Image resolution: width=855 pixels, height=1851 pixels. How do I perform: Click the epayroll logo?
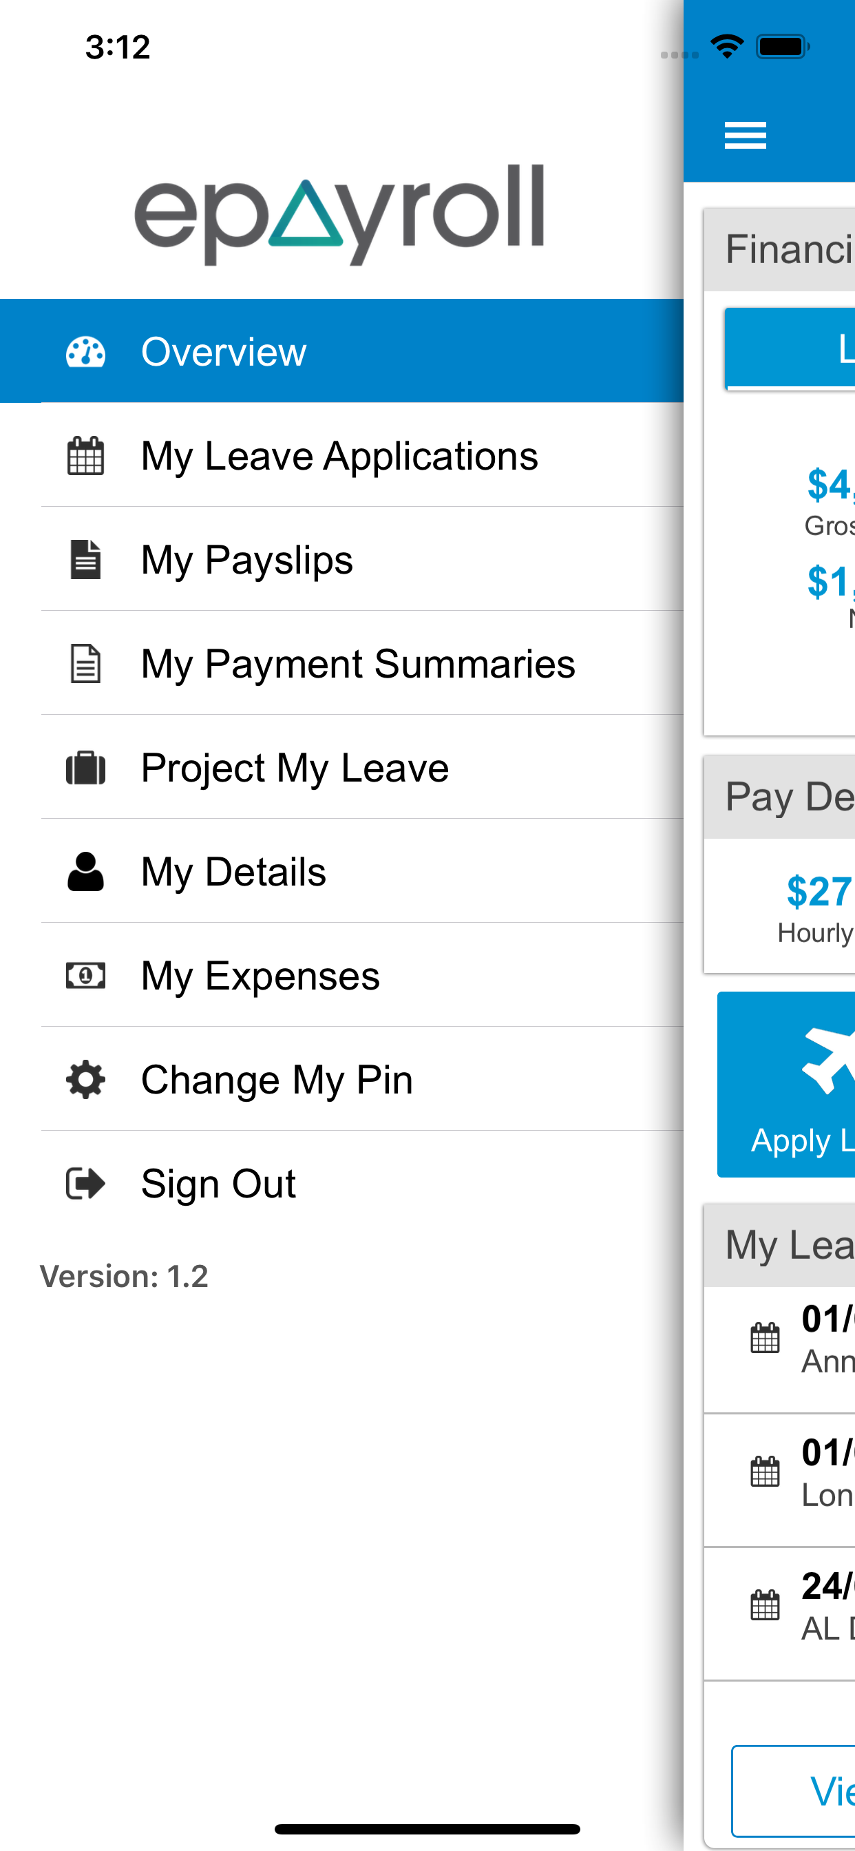[339, 213]
